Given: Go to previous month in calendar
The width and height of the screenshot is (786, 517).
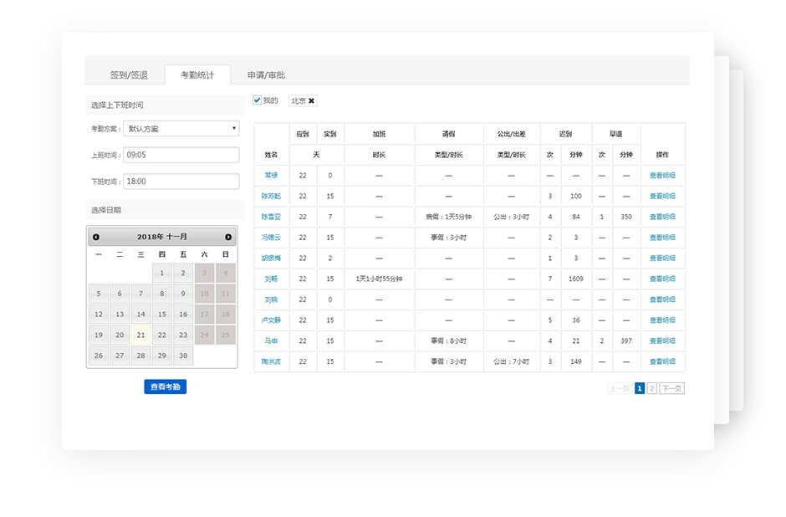Looking at the screenshot, I should tap(96, 238).
